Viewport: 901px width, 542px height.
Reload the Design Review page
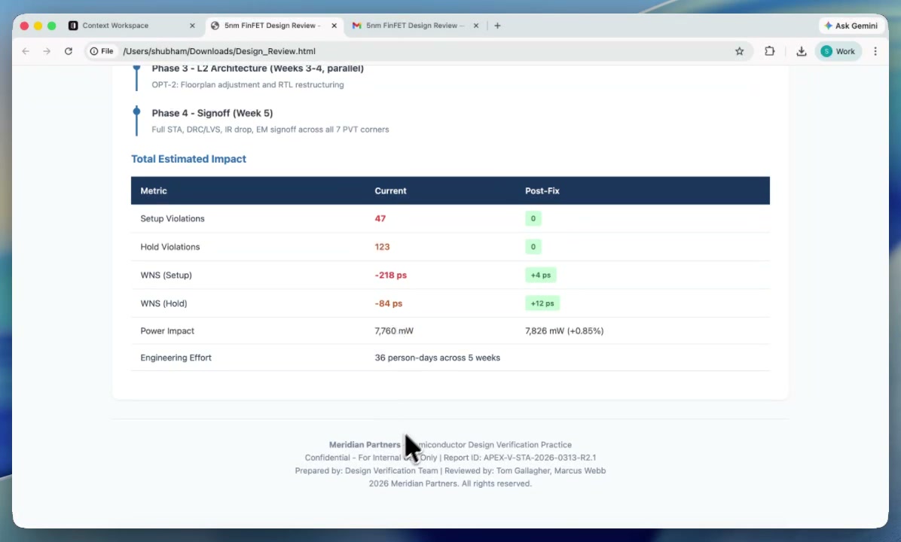click(x=69, y=51)
